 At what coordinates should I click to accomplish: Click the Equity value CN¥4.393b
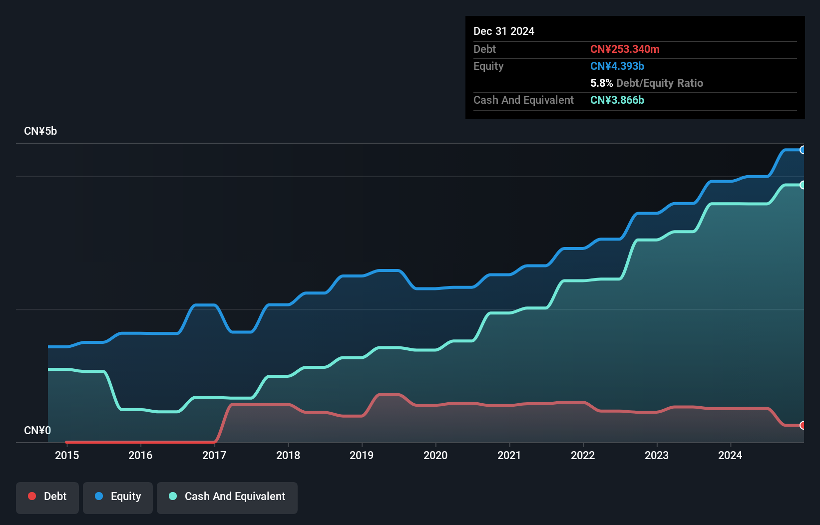click(x=617, y=66)
